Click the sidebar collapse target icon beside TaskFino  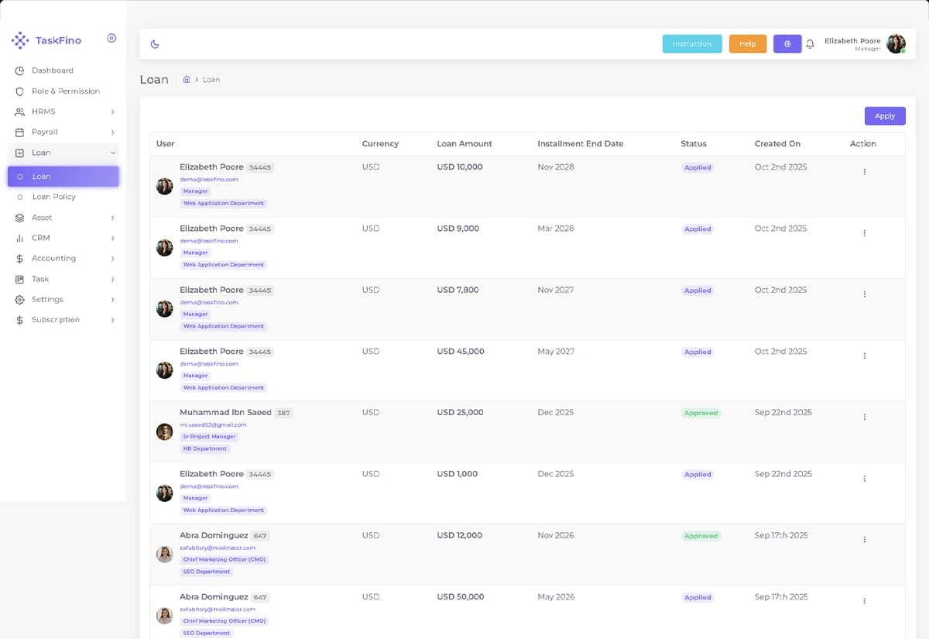click(x=111, y=38)
